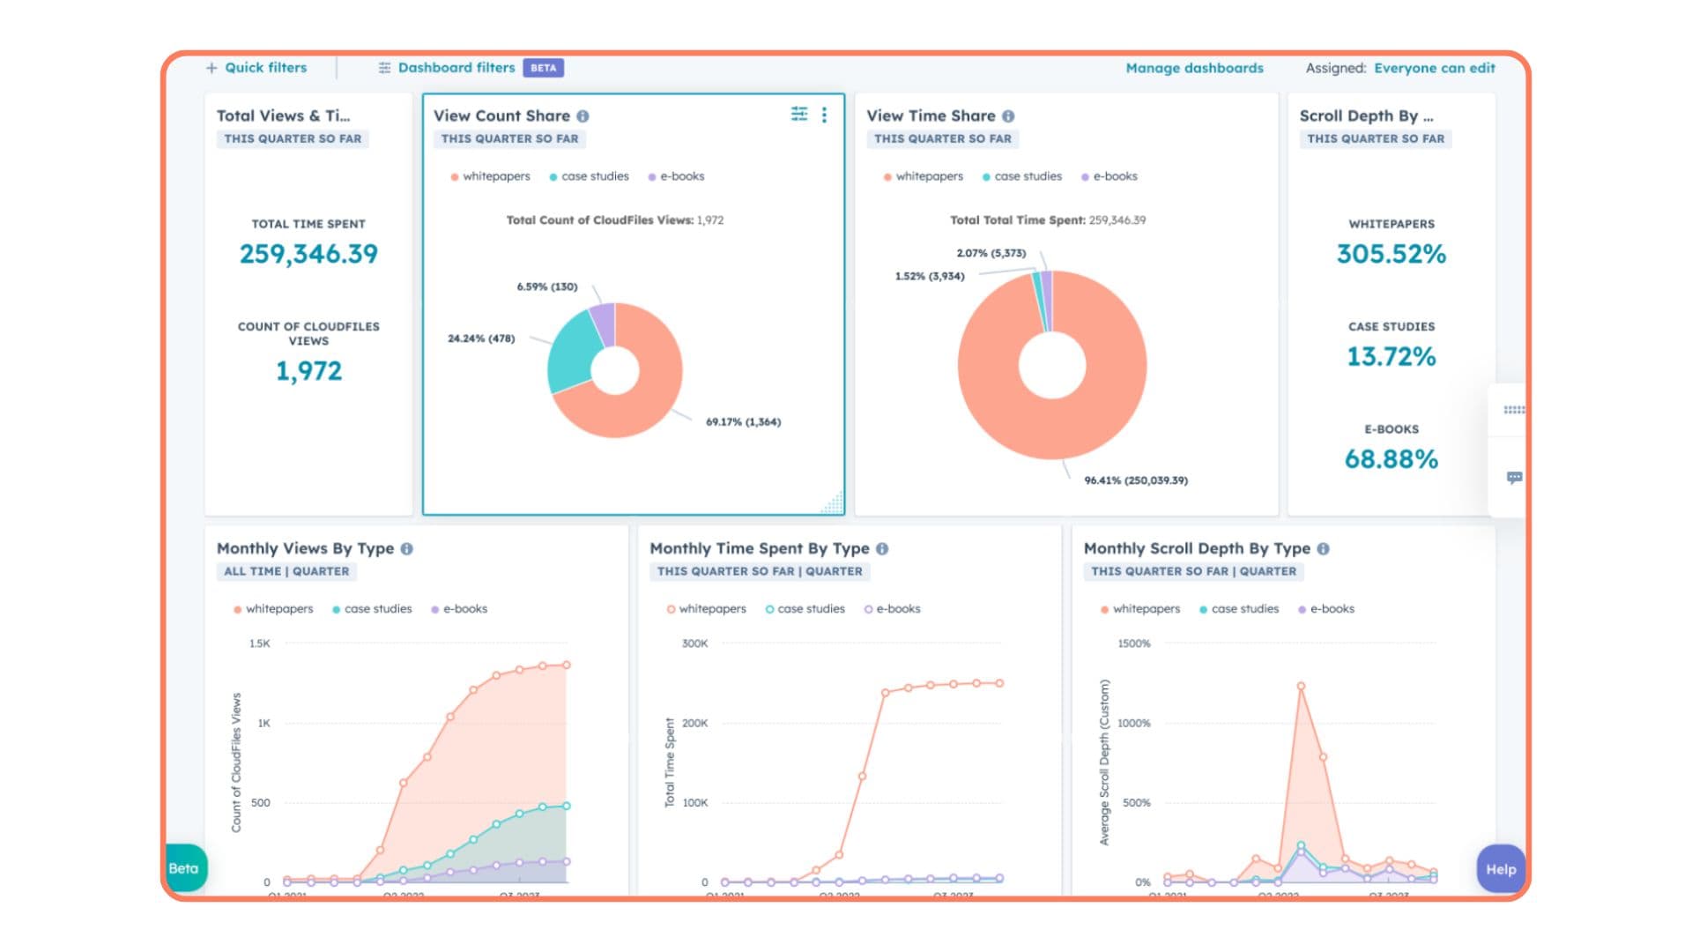
Task: Toggle case studies legend in View Time Share
Action: tap(1022, 176)
